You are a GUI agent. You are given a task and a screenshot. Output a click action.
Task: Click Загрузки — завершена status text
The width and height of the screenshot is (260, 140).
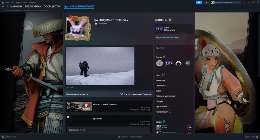click(132, 137)
